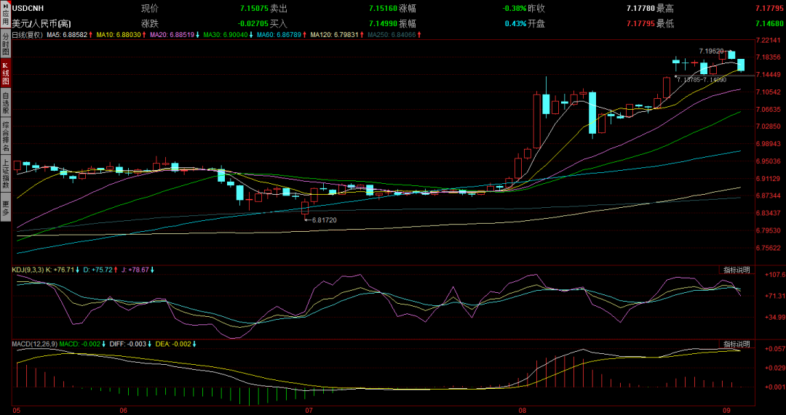Viewport: 786px width, 415px height.
Task: Click the 7.19620 high marker on chart
Action: tap(711, 51)
